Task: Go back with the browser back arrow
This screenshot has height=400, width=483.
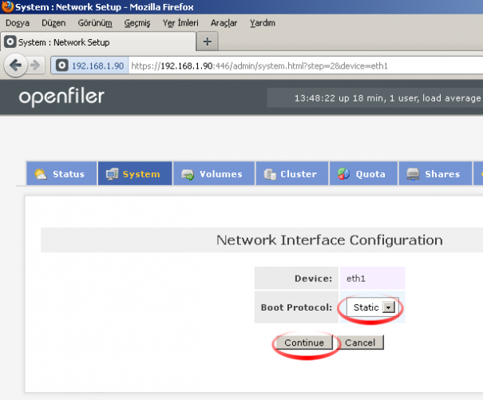Action: point(15,65)
